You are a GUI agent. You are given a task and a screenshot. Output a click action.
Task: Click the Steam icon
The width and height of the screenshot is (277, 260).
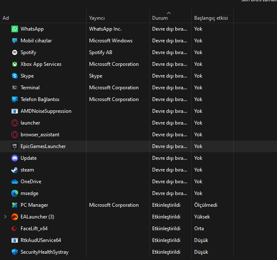point(15,170)
